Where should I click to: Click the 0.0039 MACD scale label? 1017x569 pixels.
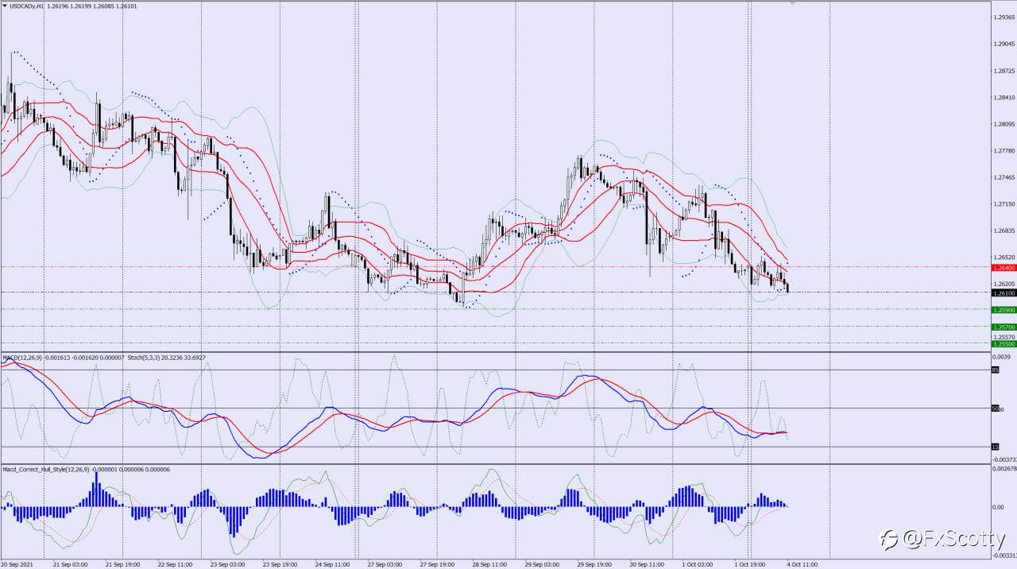point(1003,358)
